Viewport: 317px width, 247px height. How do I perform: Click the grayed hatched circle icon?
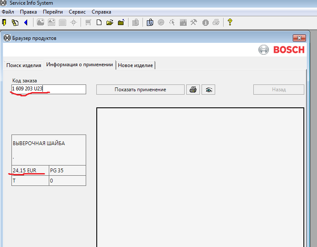click(x=161, y=22)
